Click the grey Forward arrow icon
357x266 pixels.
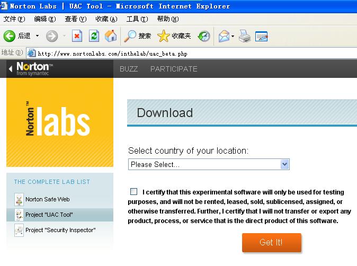point(52,36)
